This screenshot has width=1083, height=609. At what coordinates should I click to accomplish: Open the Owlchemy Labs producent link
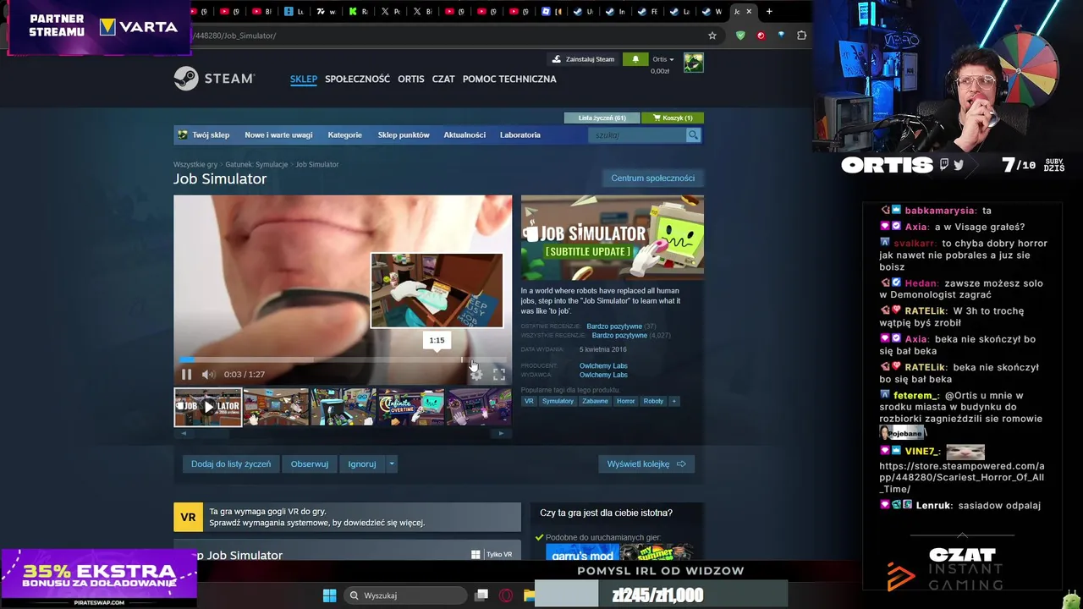point(603,365)
